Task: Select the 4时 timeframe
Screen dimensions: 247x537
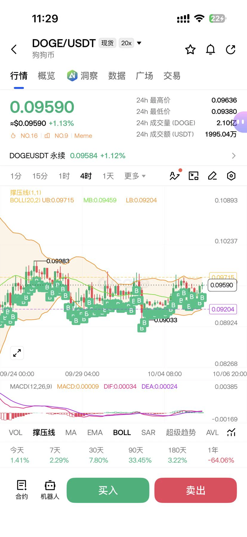Action: [x=86, y=176]
